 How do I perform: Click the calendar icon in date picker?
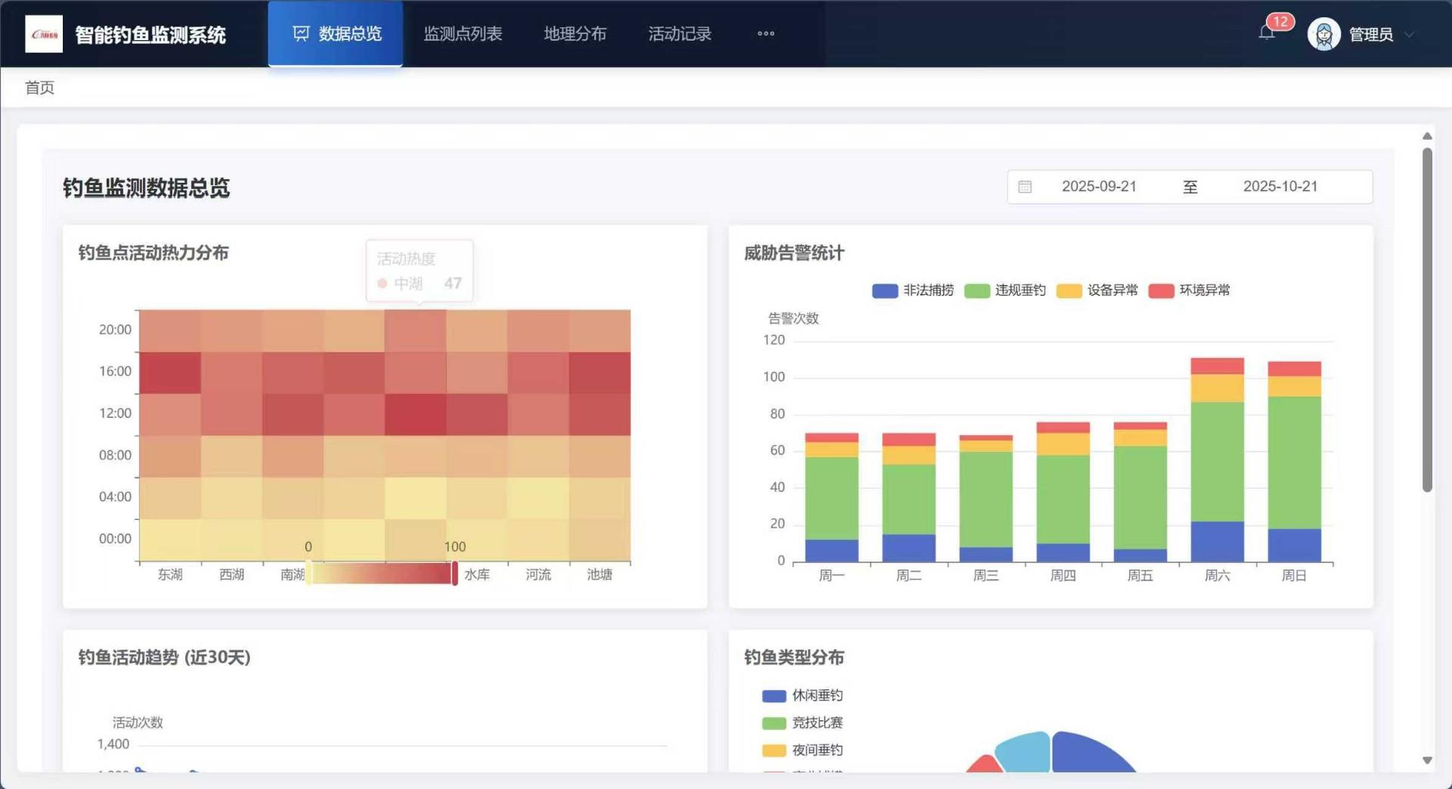click(1025, 187)
